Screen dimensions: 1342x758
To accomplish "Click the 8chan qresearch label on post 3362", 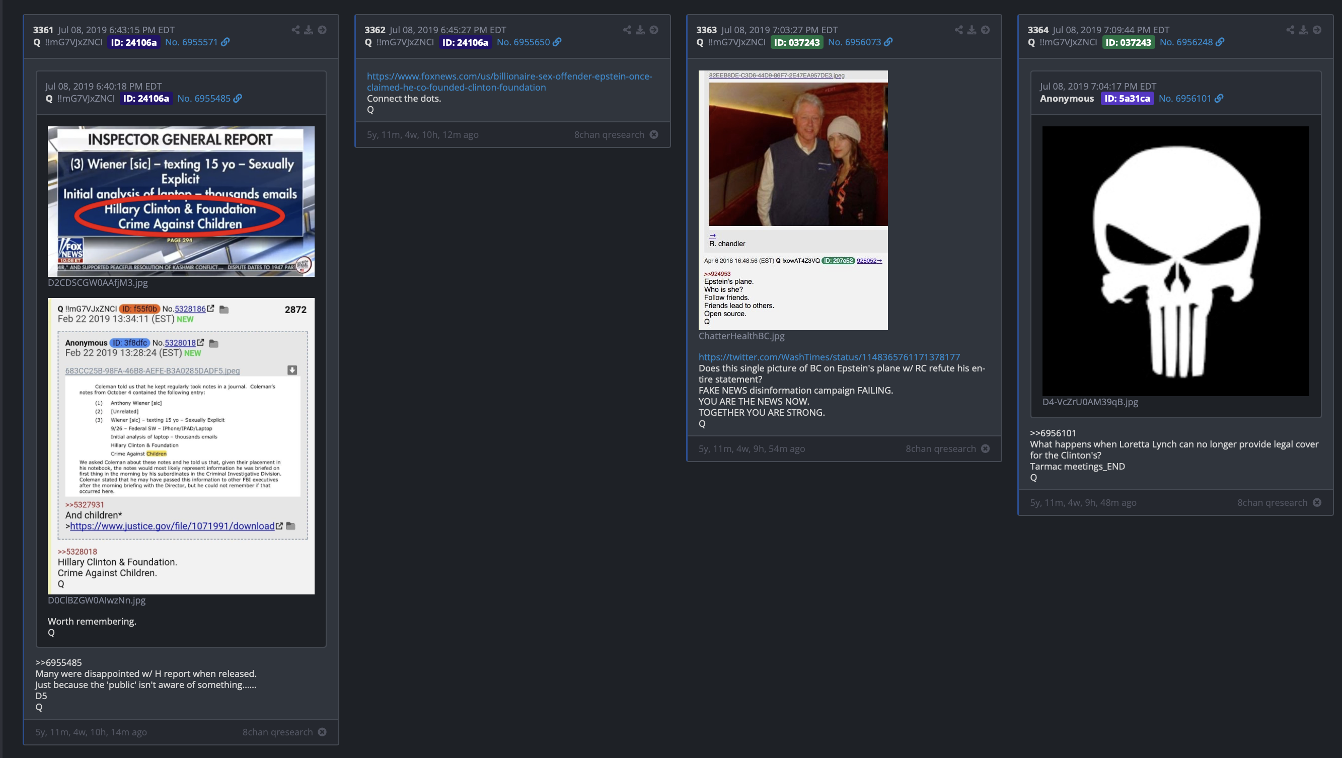I will point(609,134).
